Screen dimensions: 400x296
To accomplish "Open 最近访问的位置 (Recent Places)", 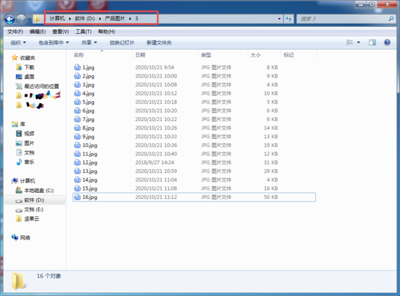I will pos(41,86).
